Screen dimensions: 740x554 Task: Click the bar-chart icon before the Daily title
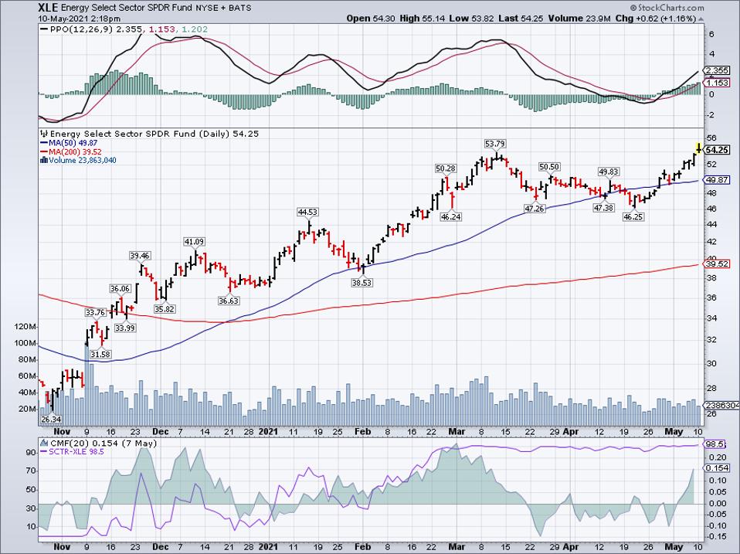click(44, 134)
